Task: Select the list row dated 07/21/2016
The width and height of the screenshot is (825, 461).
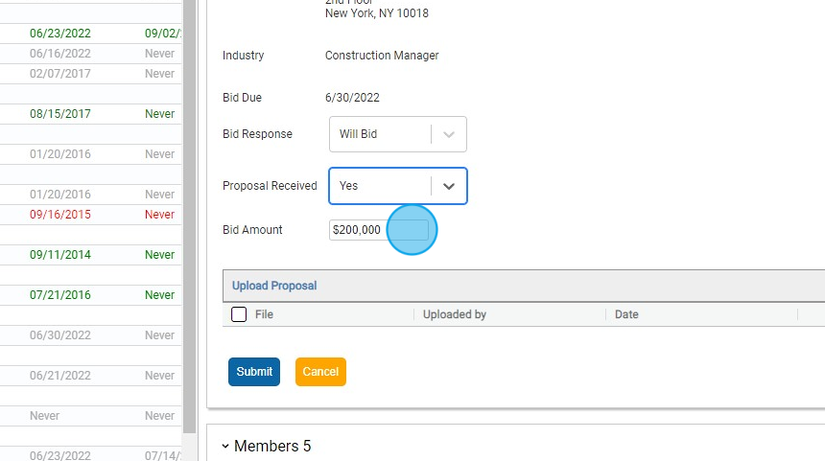Action: (x=60, y=295)
